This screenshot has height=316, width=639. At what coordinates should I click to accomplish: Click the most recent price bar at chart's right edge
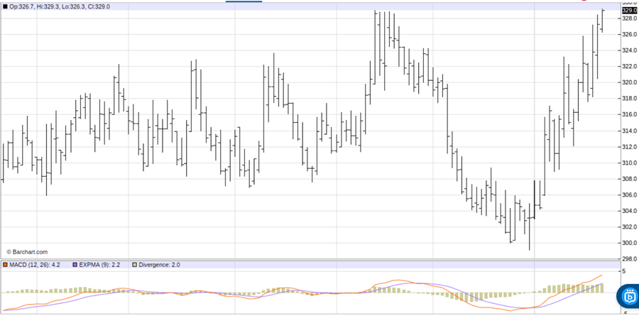tap(602, 21)
